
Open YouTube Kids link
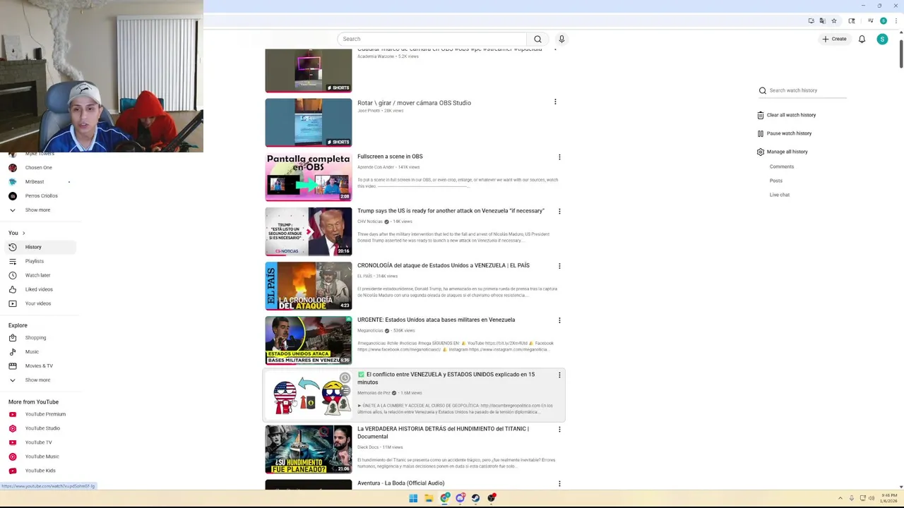pyautogui.click(x=40, y=471)
